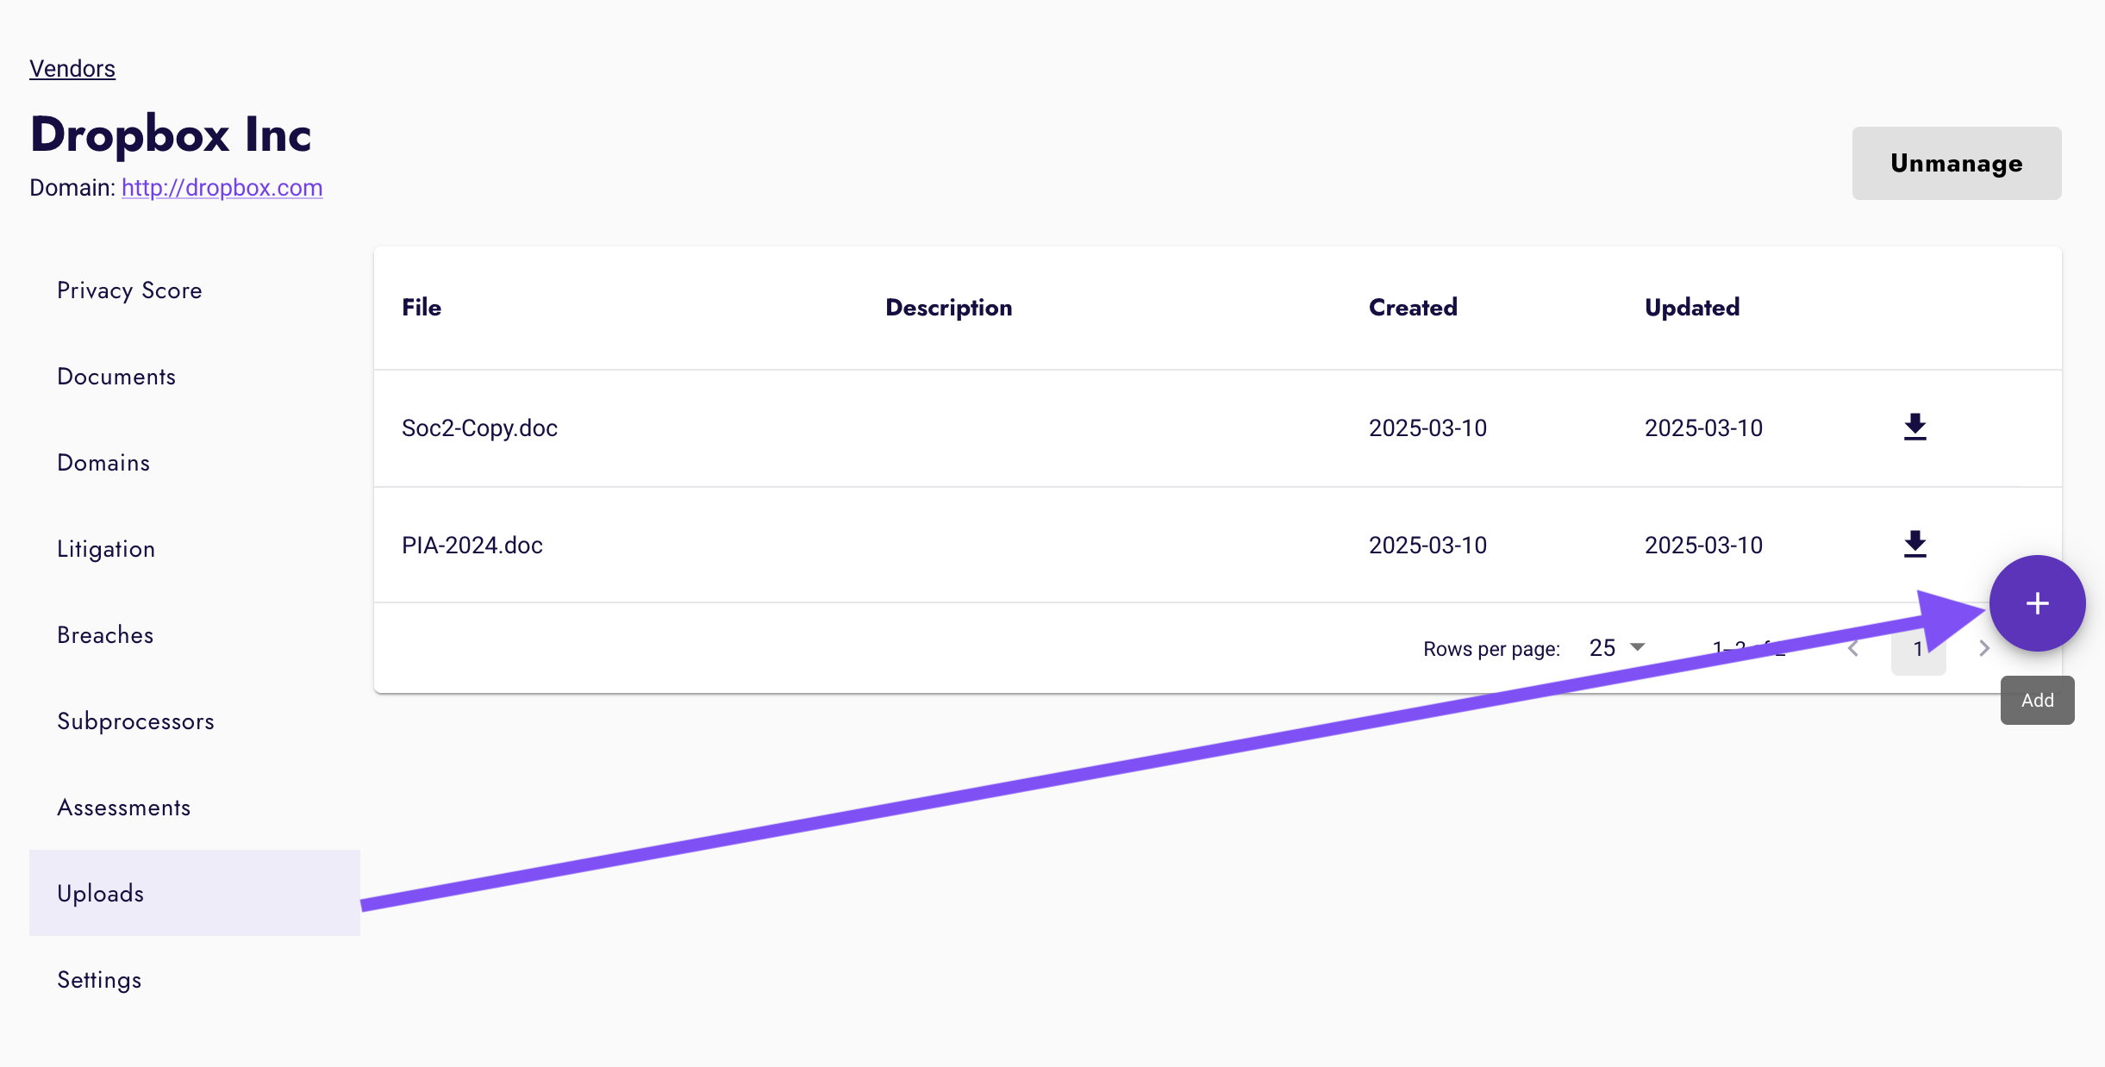Download the PIA-2024.doc file
The image size is (2105, 1067).
1914,545
